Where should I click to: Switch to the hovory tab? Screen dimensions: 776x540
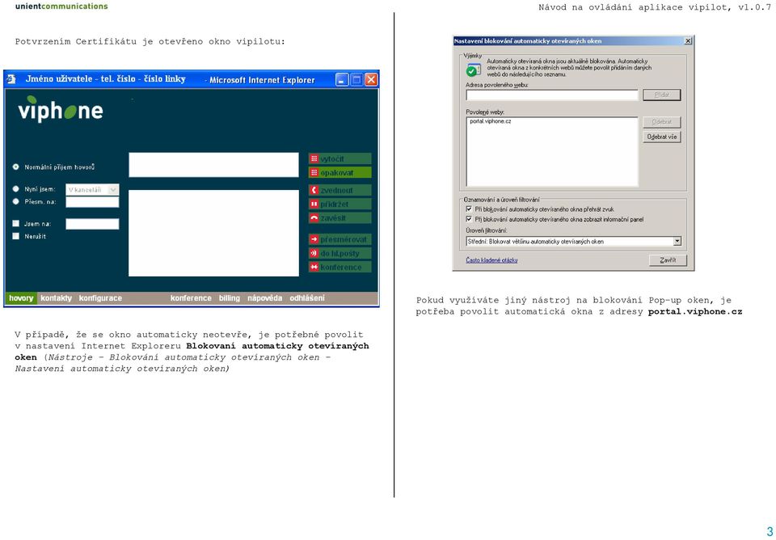(x=21, y=298)
